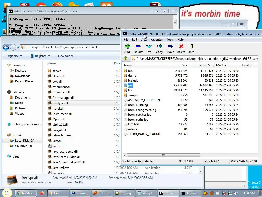Click the 7-Zip path address field
262x197 pixels.
195,59
